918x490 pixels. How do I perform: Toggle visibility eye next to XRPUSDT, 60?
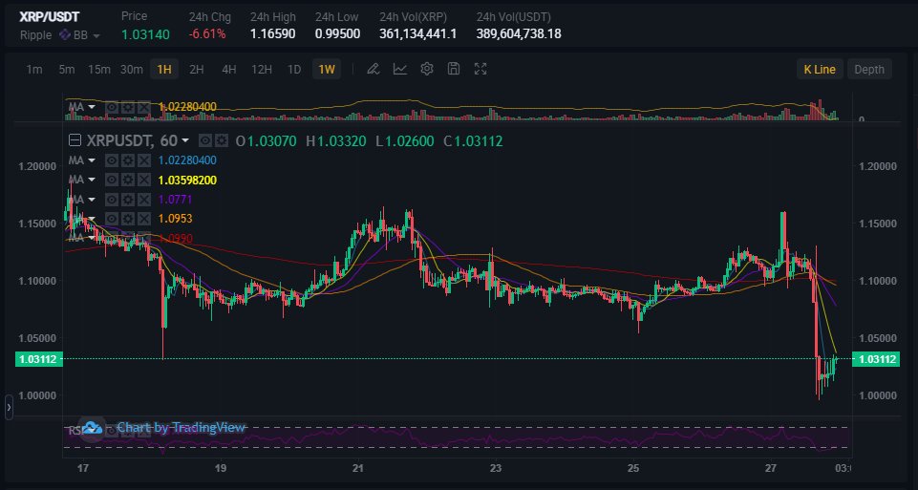pos(205,140)
